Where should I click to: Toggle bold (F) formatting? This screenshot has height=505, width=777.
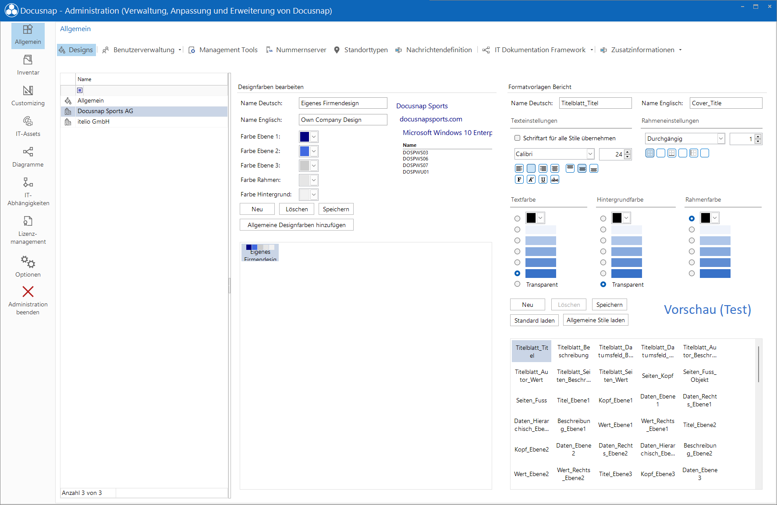(519, 179)
